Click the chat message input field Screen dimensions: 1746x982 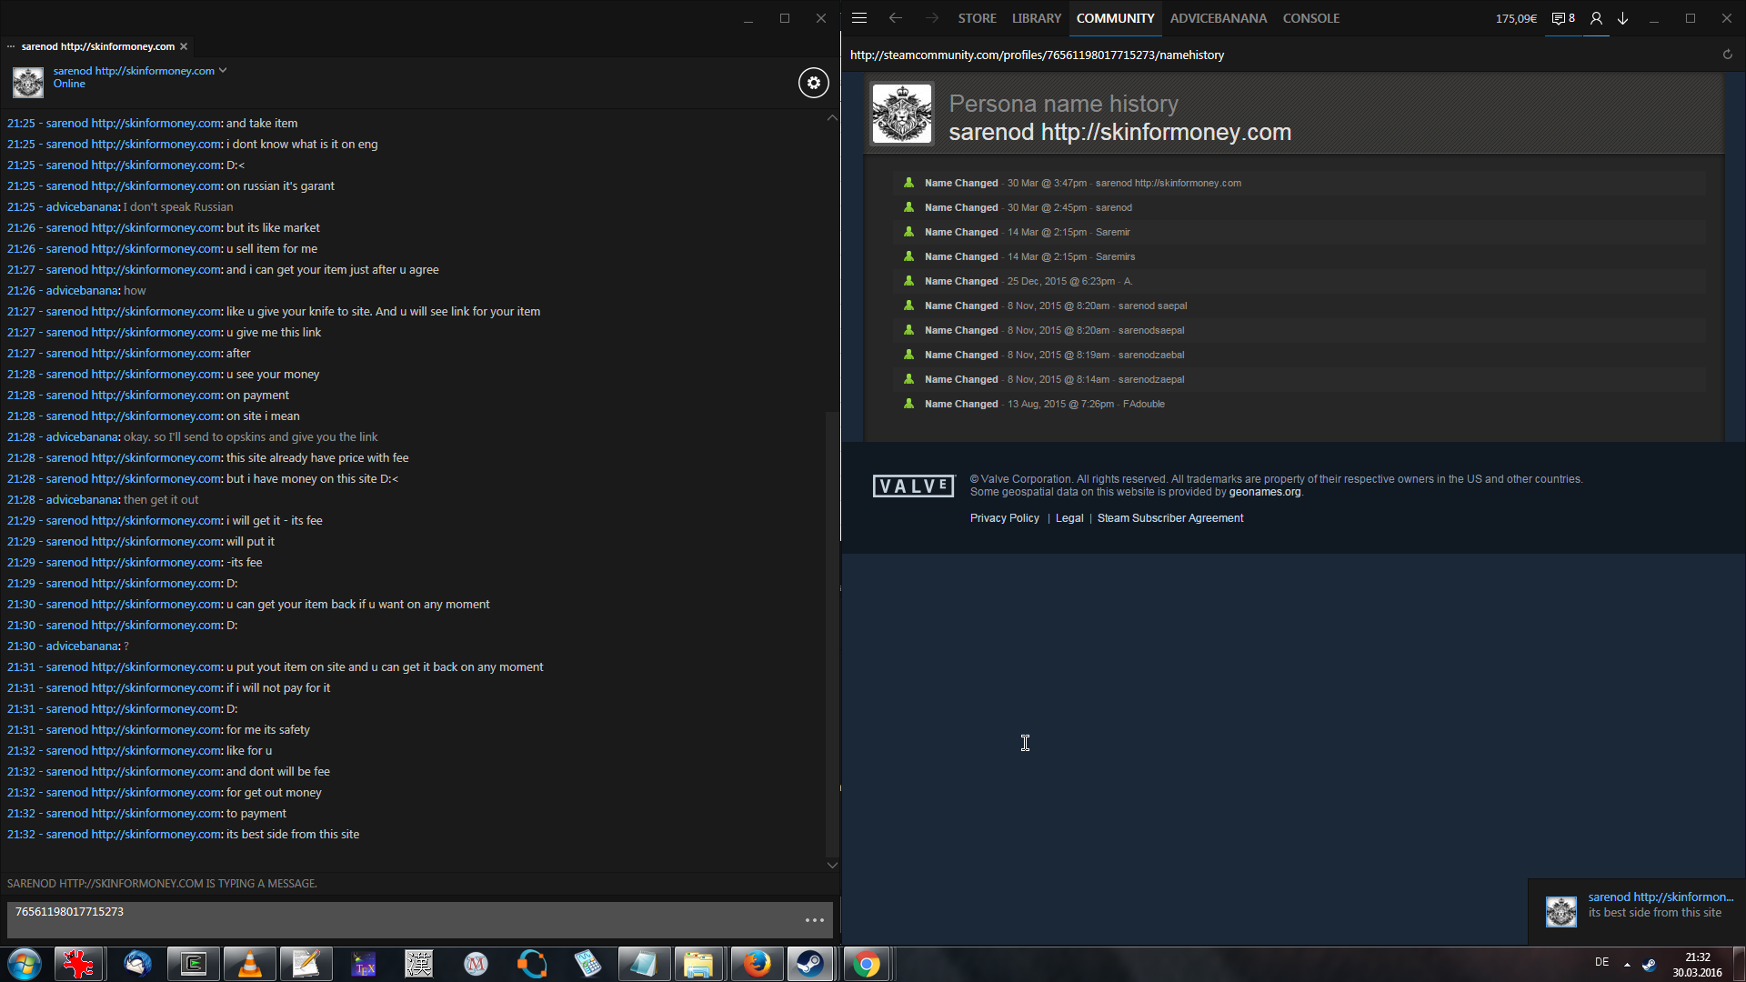point(400,919)
